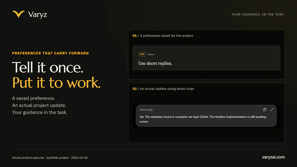Click the Varyz chevron logo icon

tap(18, 14)
